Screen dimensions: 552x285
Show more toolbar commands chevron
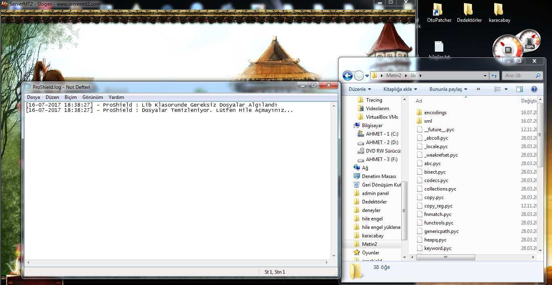[478, 89]
